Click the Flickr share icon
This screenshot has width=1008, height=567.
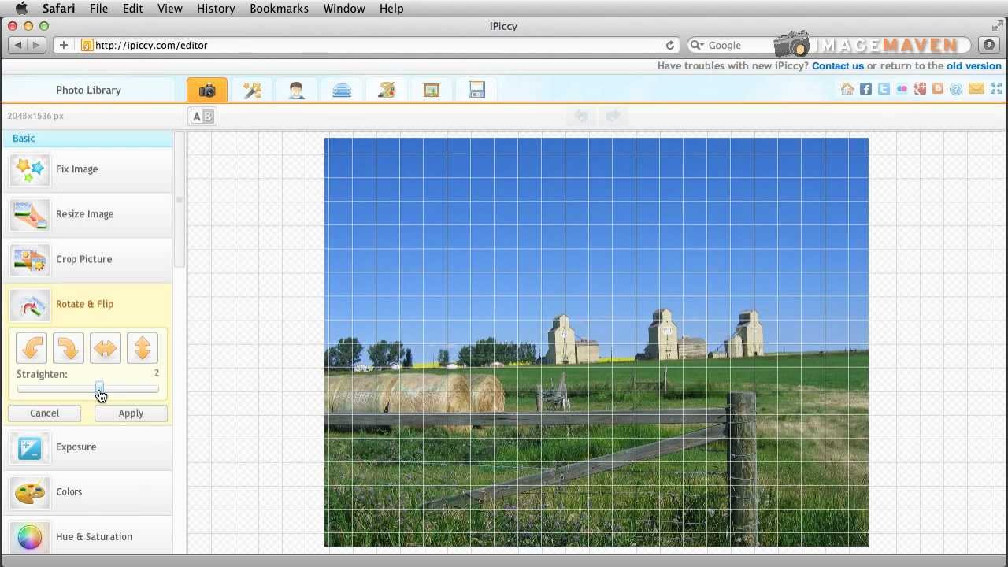click(902, 89)
